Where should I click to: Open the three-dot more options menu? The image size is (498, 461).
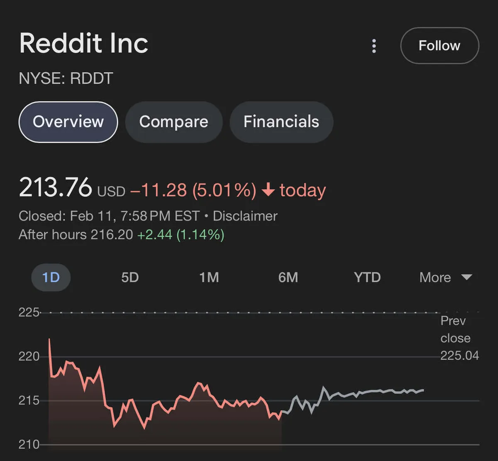[x=374, y=46]
